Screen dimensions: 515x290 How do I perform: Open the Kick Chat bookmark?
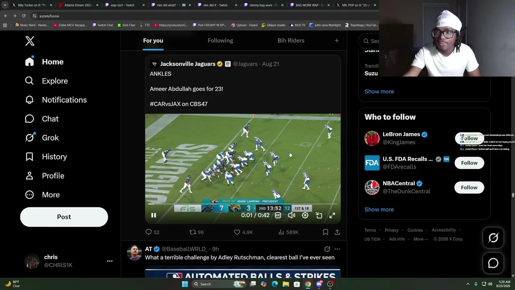[x=126, y=25]
